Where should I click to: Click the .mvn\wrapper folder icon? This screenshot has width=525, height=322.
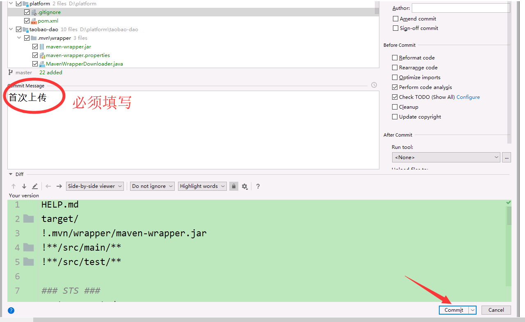click(34, 38)
